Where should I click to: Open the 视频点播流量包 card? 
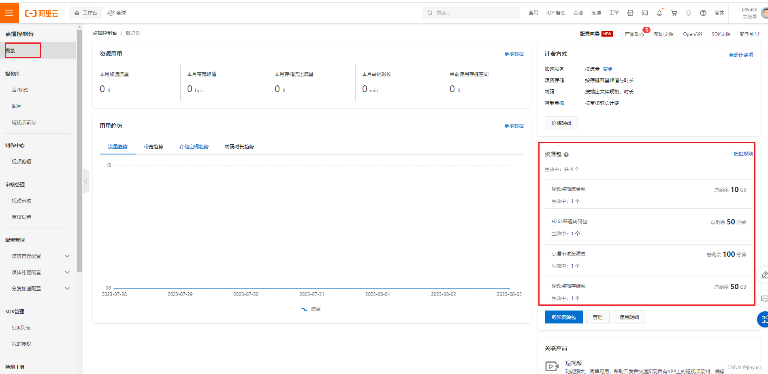(649, 194)
